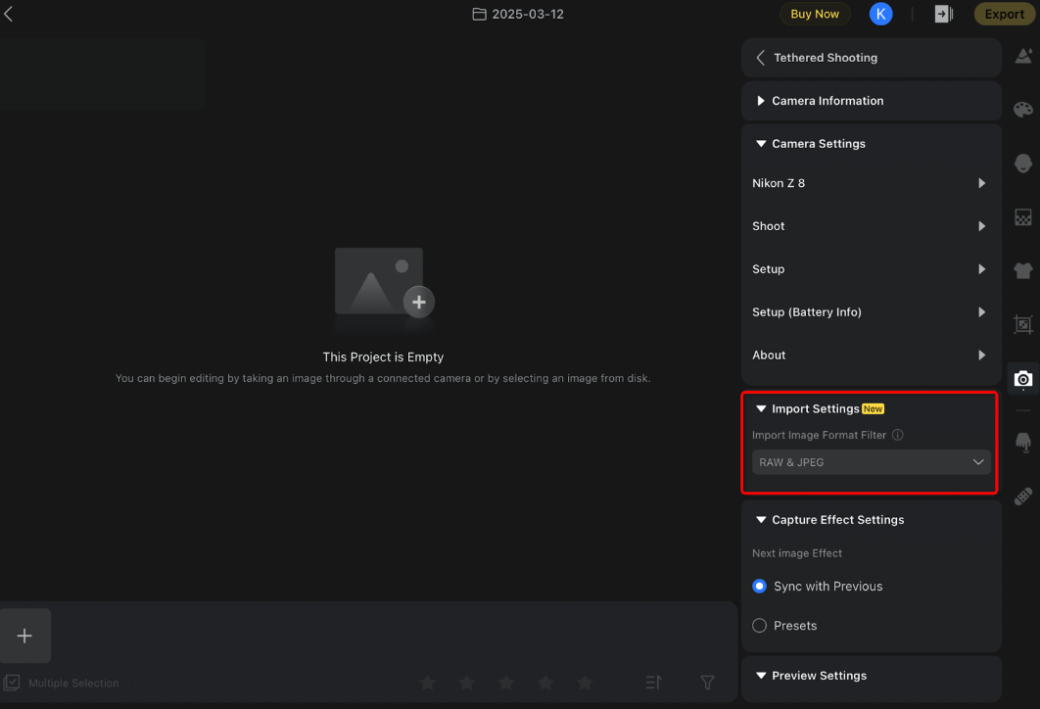Image resolution: width=1040 pixels, height=709 pixels.
Task: Open the crop tool in sidebar
Action: [1022, 324]
